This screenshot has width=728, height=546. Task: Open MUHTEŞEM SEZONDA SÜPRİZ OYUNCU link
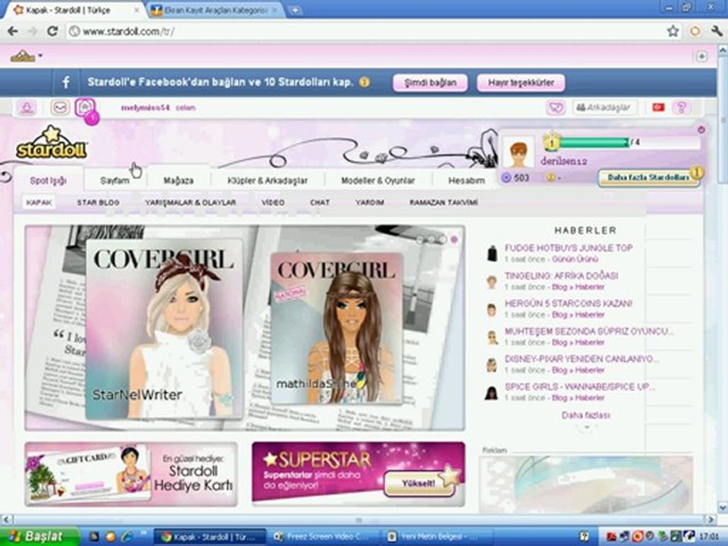(x=588, y=331)
